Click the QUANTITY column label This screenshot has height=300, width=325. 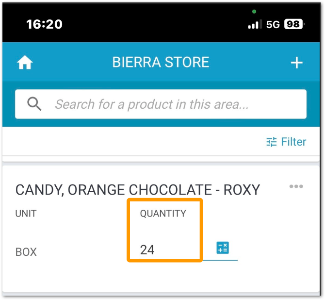(x=163, y=214)
